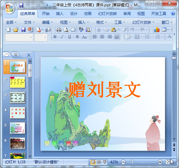179x168 pixels.
Task: Open Change Case Aa dropdown
Action: point(85,37)
